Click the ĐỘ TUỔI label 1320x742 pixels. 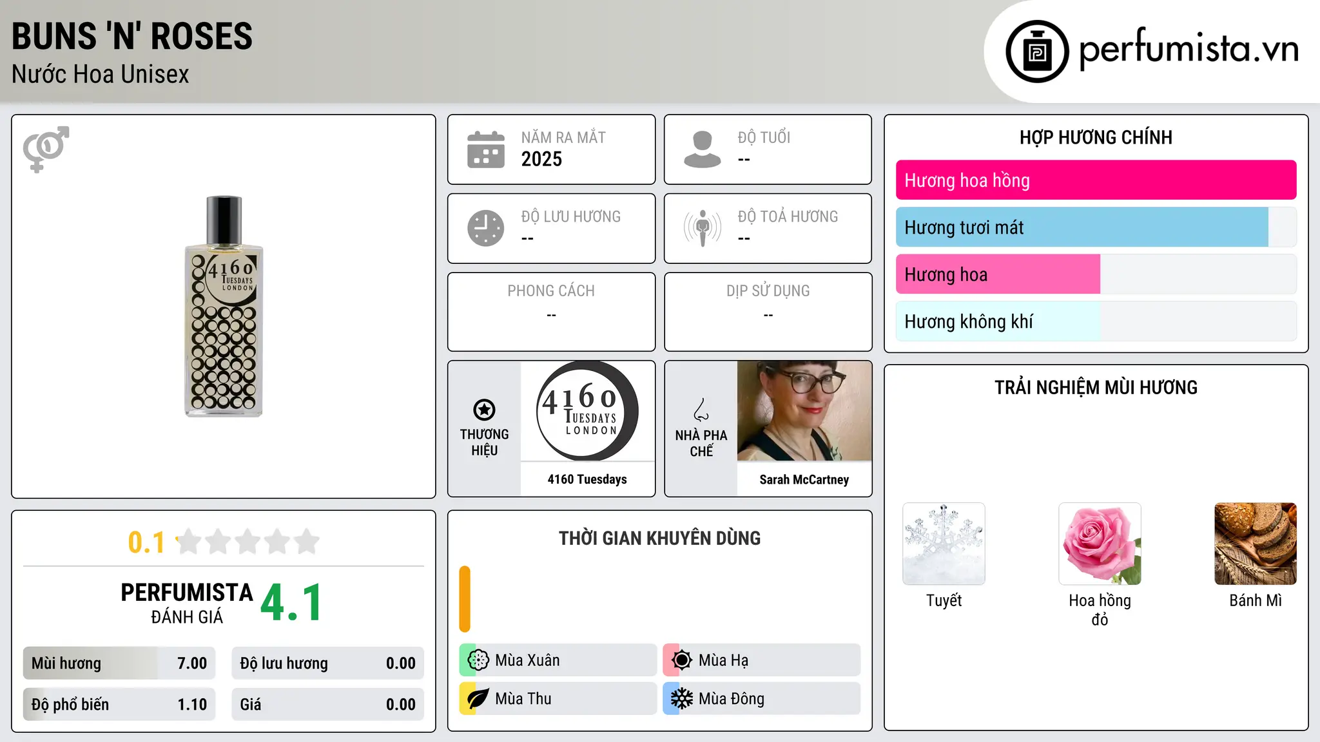pos(764,137)
